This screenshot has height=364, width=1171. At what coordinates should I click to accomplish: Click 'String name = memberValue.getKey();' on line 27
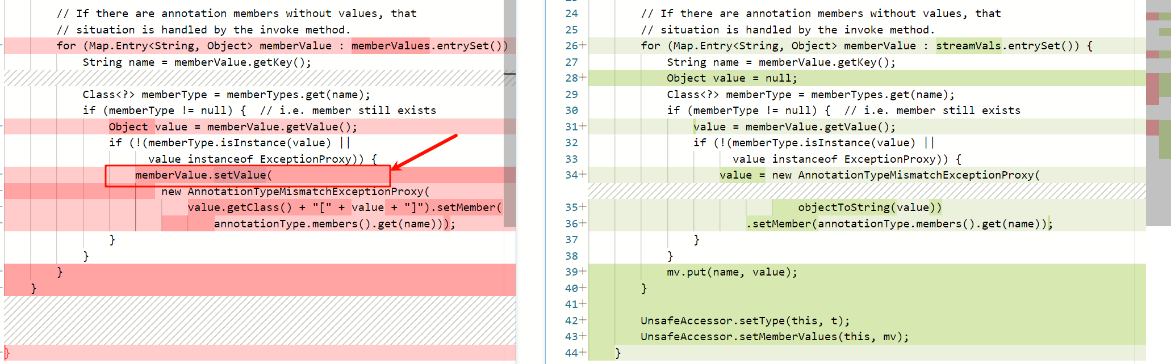point(781,62)
